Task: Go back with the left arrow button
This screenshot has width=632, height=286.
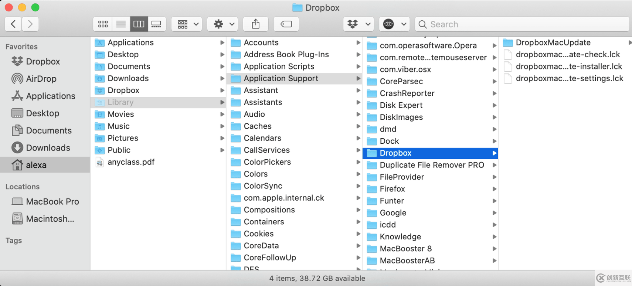Action: pos(13,24)
